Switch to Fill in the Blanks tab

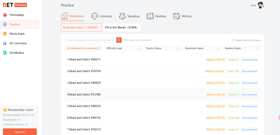point(121,27)
